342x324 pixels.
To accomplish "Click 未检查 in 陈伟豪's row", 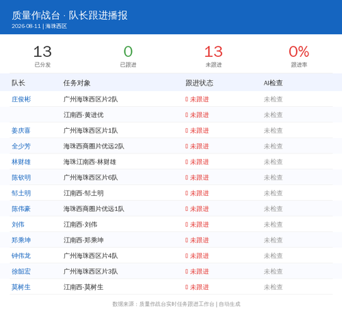I will pyautogui.click(x=273, y=209).
